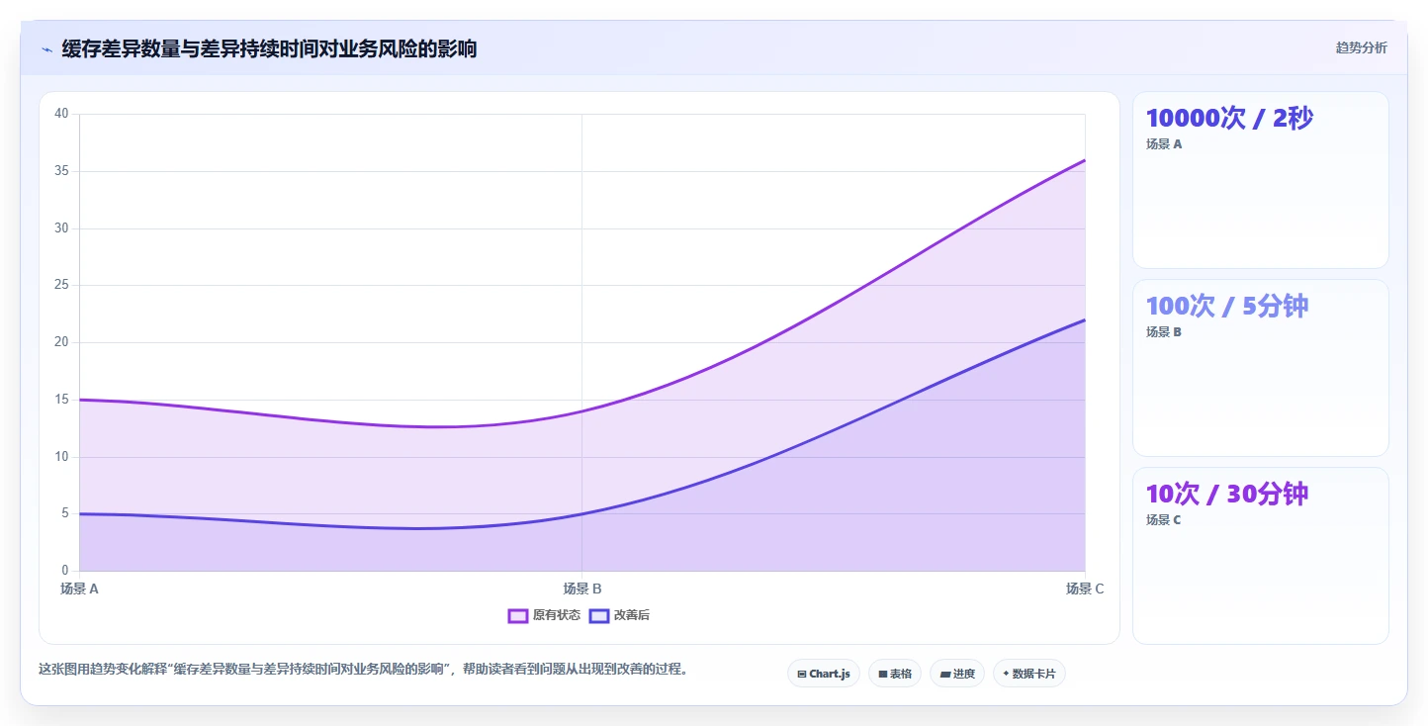The image size is (1428, 726).
Task: Click the 场景 C card label
Action: [1164, 520]
